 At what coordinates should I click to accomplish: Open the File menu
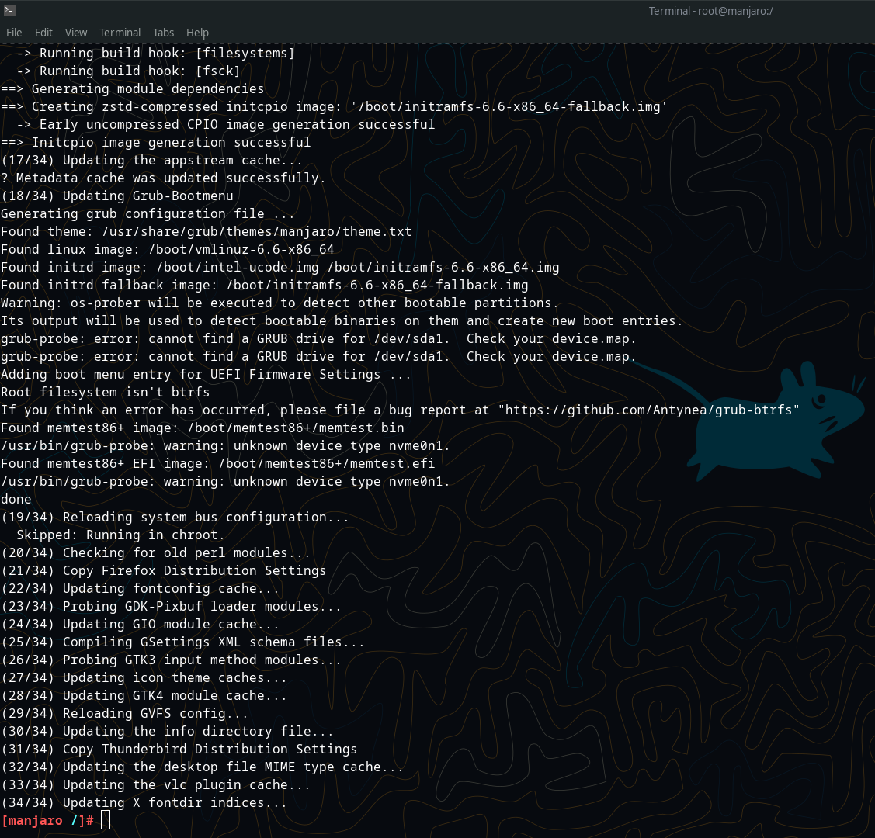click(x=13, y=33)
